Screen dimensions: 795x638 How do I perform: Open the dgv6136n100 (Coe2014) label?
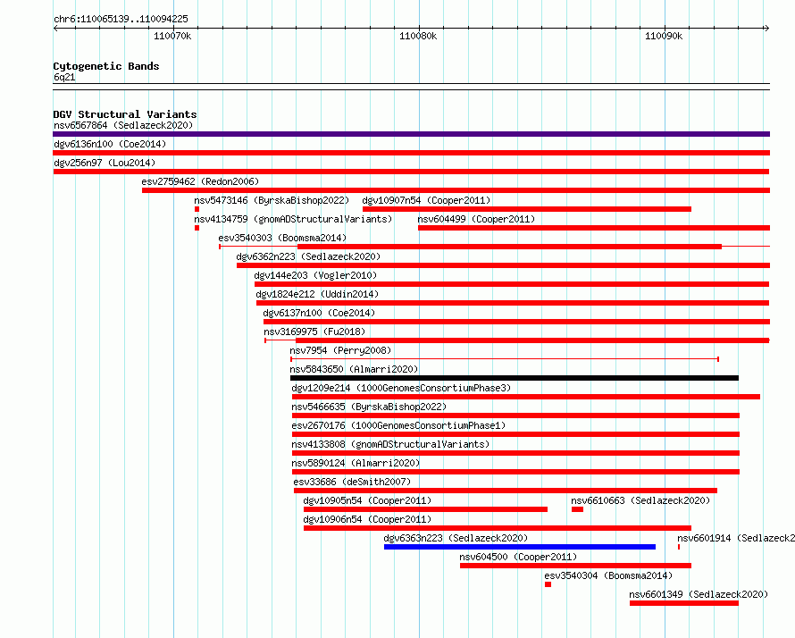coord(110,144)
